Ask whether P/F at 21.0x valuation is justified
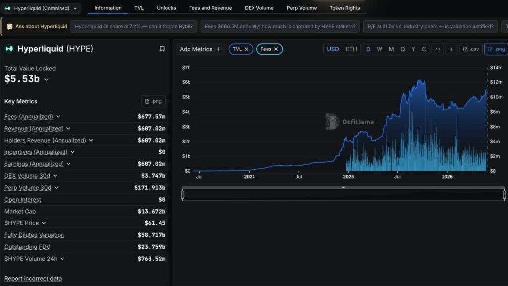The height and width of the screenshot is (286, 508). 430,27
